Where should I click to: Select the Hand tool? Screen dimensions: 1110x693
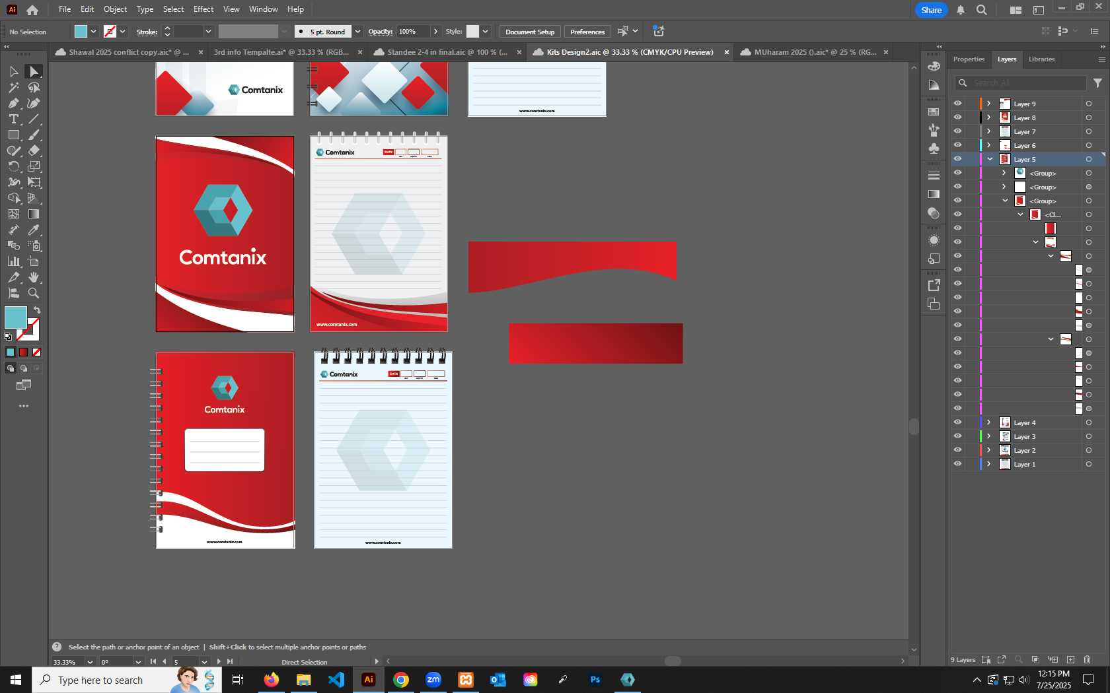pyautogui.click(x=34, y=277)
